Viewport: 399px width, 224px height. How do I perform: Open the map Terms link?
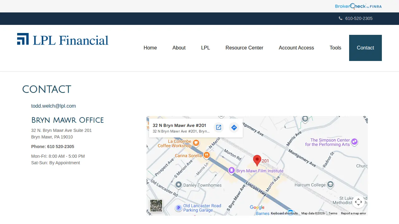coord(333,213)
